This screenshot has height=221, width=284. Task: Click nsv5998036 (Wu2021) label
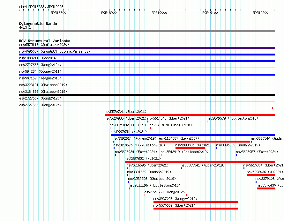[x=265, y=172]
